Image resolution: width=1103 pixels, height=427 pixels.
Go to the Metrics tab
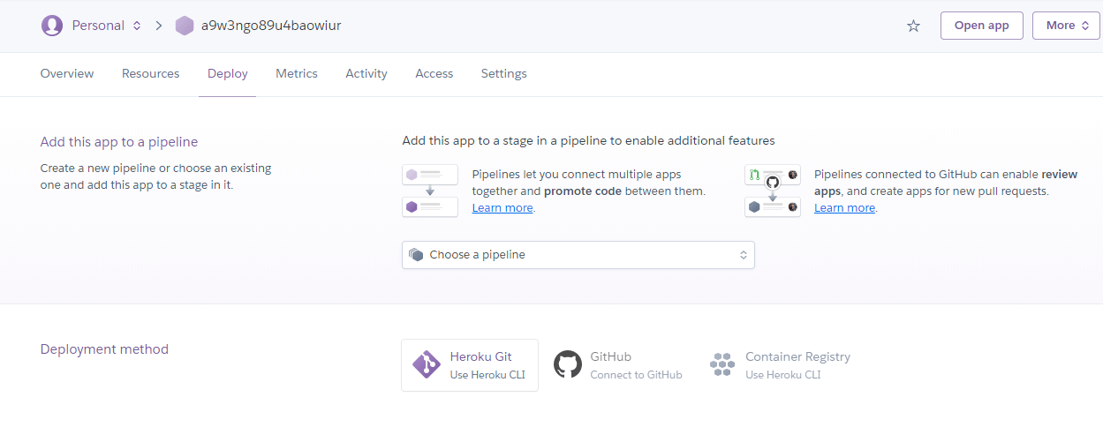297,74
